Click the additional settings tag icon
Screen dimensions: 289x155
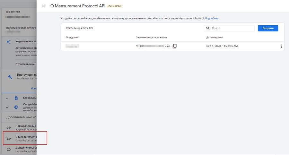pos(9,149)
